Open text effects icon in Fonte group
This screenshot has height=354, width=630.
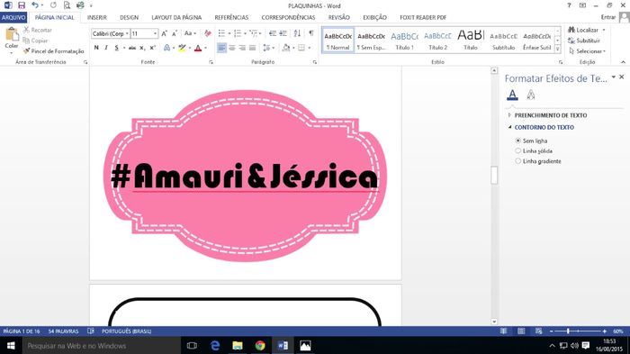point(166,48)
